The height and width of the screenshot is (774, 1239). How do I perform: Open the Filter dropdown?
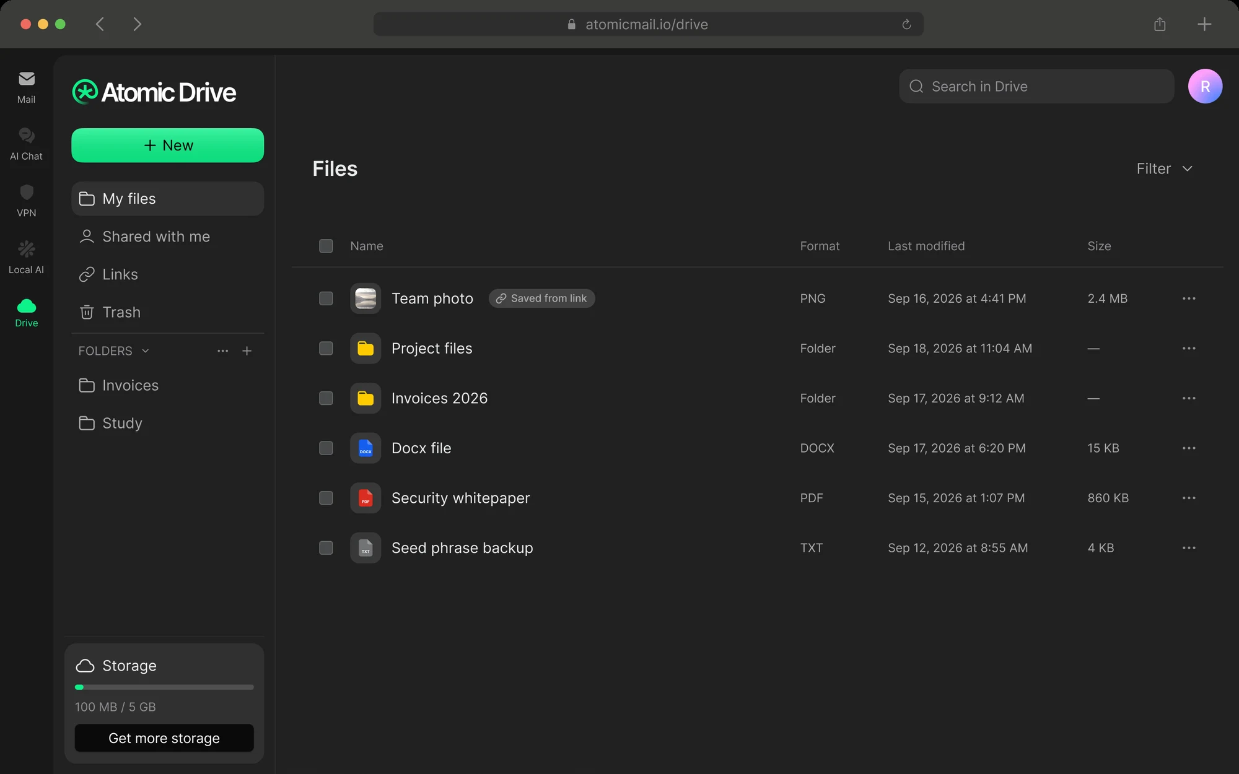click(x=1164, y=168)
